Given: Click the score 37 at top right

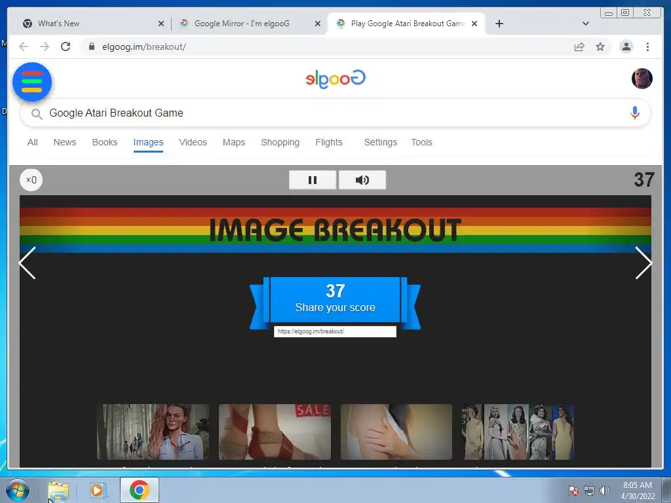Looking at the screenshot, I should (644, 179).
